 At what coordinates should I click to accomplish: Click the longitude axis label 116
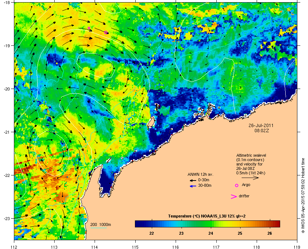[176, 247]
